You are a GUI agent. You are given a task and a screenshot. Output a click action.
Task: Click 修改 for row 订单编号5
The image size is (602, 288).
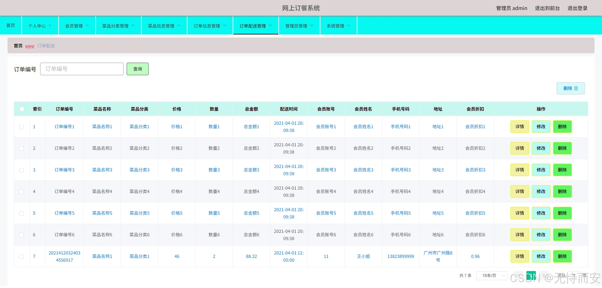541,213
